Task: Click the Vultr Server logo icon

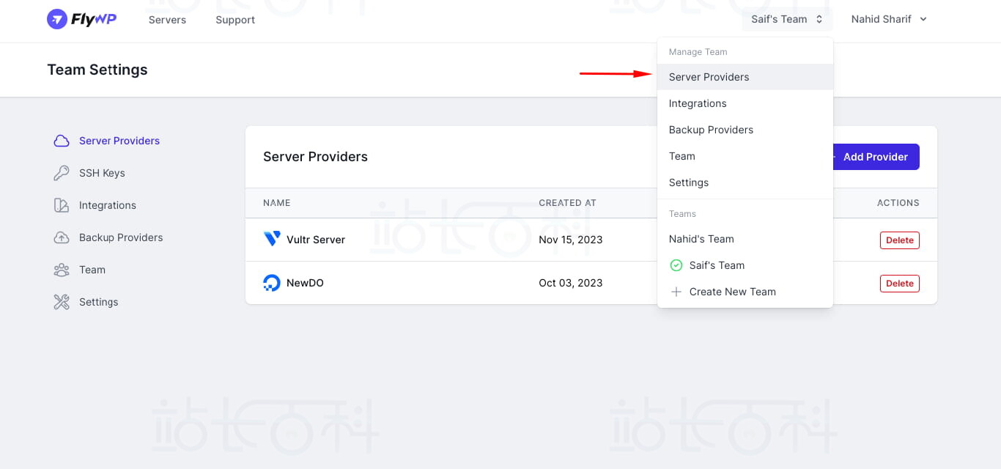Action: pos(272,240)
